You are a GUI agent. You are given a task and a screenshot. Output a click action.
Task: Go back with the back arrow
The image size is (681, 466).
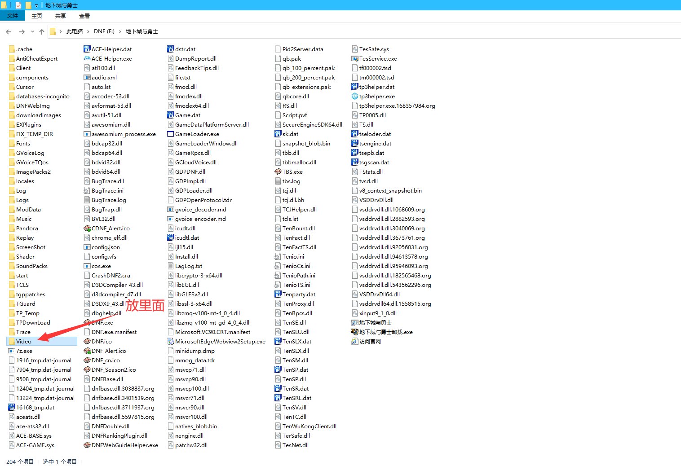tap(9, 31)
